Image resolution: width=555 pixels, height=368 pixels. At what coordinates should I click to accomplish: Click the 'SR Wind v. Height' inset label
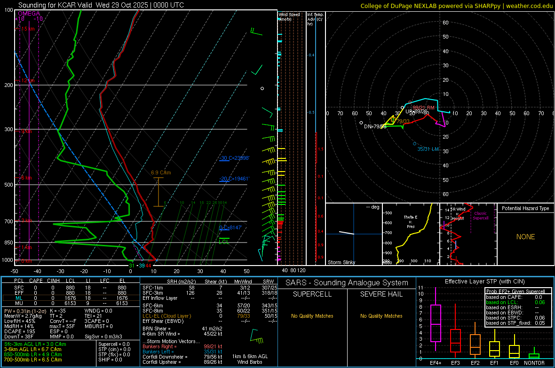pos(458,214)
